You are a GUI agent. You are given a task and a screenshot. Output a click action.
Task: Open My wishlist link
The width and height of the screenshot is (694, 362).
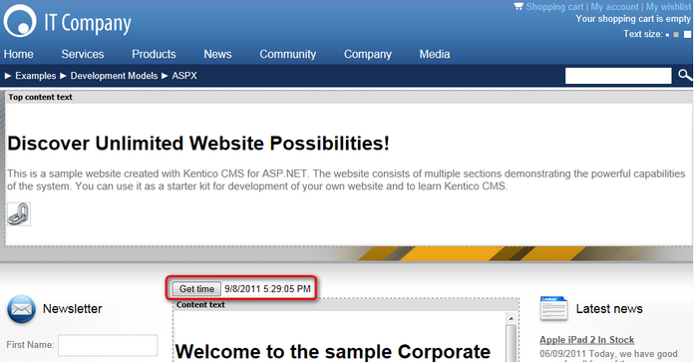[668, 7]
